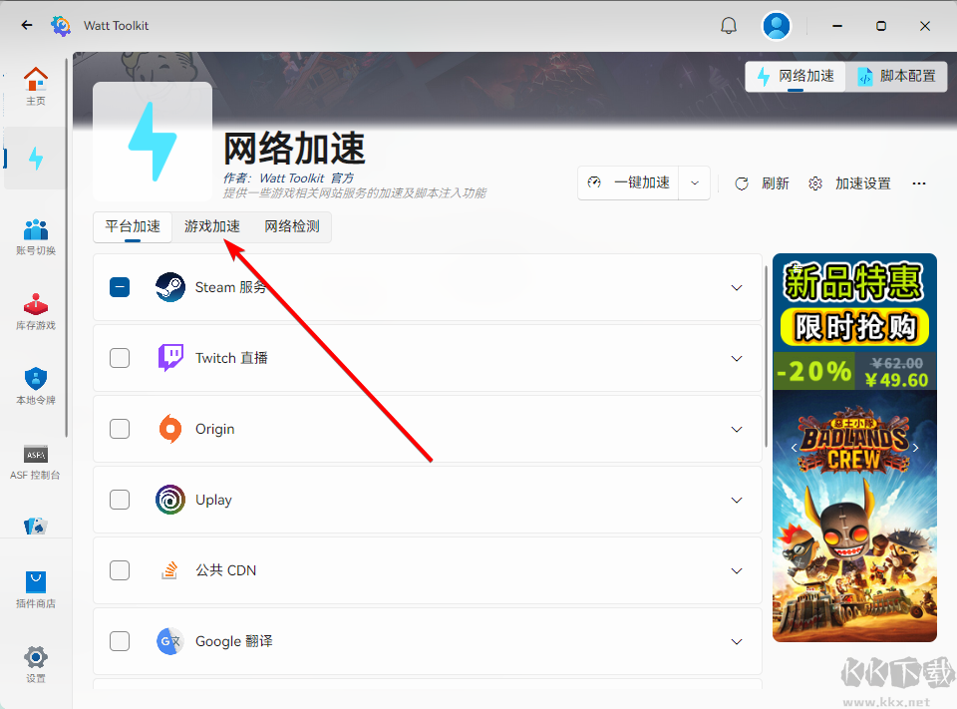Viewport: 957px width, 709px height.
Task: Switch to 网络检测 tab
Action: click(x=292, y=226)
